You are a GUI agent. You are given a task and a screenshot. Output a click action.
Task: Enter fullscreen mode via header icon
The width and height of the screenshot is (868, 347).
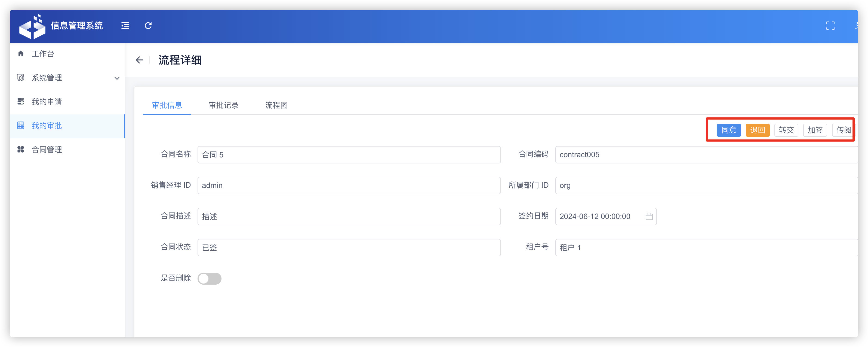point(830,26)
